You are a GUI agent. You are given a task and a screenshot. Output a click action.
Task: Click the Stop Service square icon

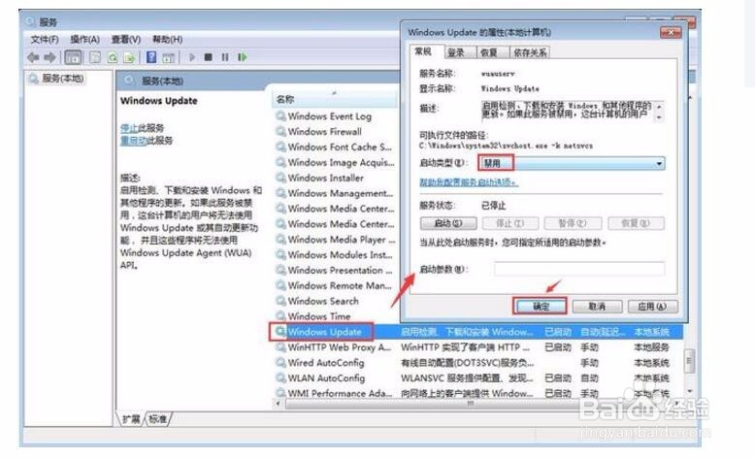[x=208, y=57]
